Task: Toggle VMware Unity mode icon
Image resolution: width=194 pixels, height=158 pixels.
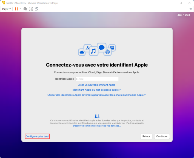Action: coord(36,9)
